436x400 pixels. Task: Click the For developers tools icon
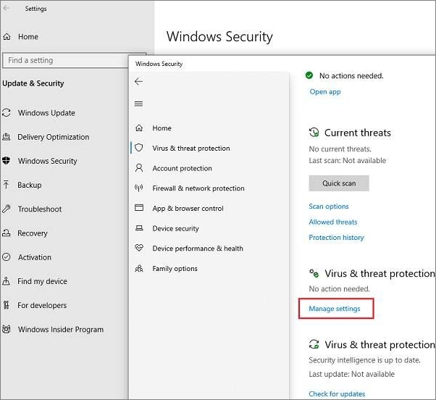click(6, 305)
